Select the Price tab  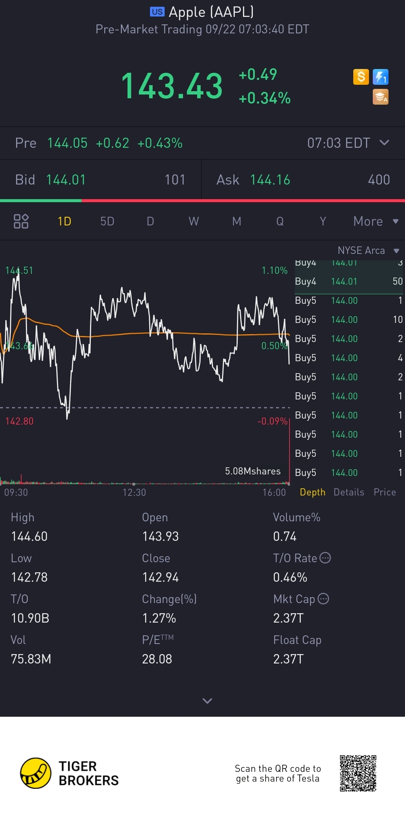tap(385, 492)
